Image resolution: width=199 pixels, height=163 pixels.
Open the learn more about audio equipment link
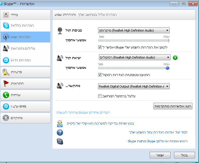tap(158, 132)
